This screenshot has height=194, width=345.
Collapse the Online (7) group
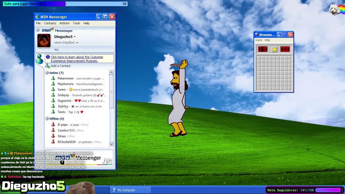[47, 73]
